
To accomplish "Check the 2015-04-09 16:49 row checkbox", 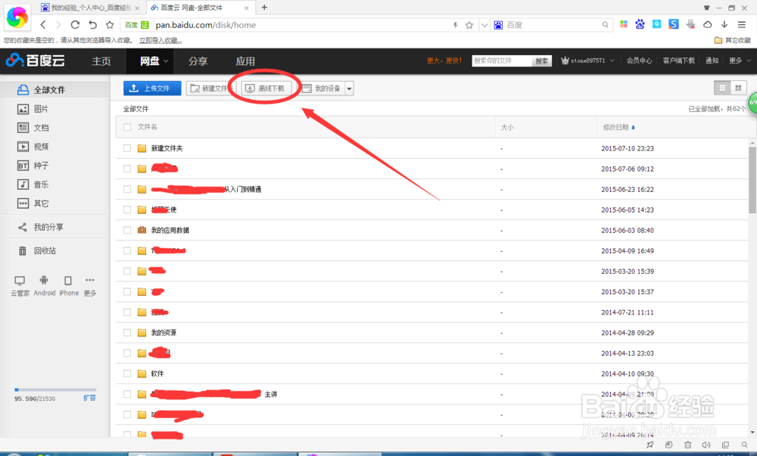I will pos(127,250).
